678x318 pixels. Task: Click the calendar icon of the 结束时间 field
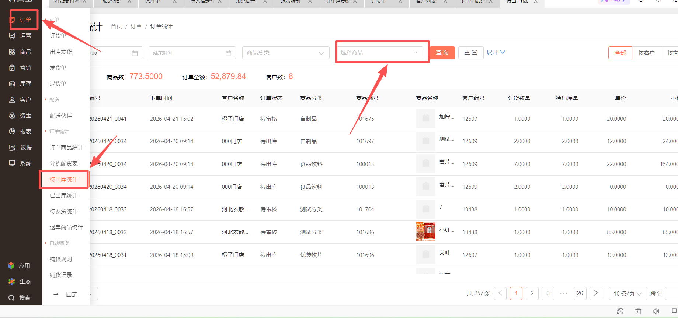[x=228, y=53]
